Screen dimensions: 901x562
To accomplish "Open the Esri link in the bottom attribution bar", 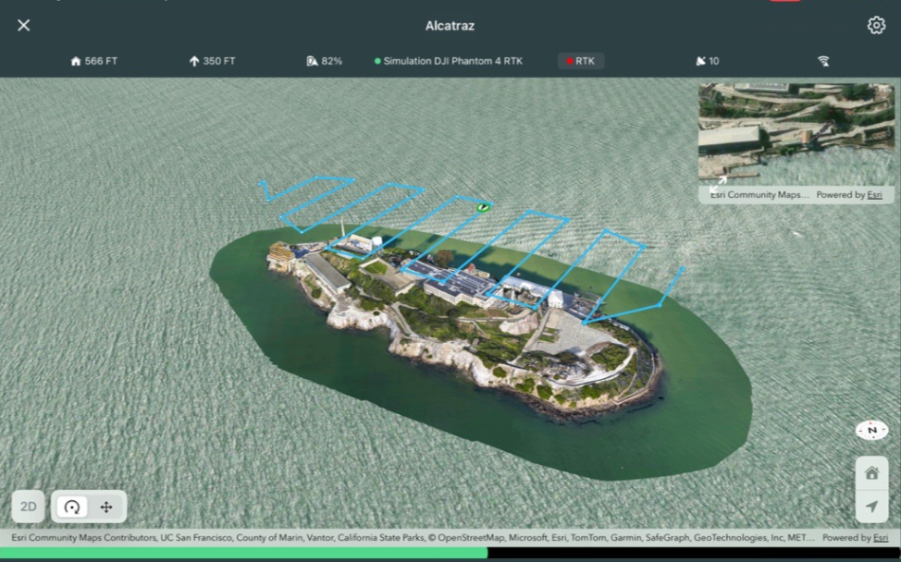I will [881, 537].
